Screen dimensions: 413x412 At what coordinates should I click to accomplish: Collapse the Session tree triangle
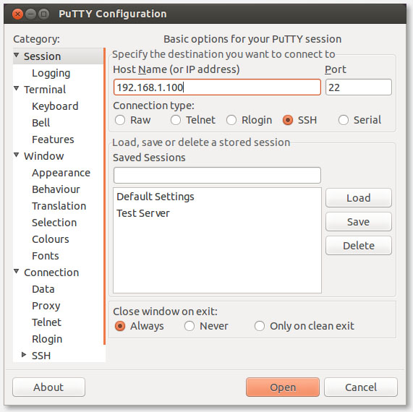tap(17, 55)
